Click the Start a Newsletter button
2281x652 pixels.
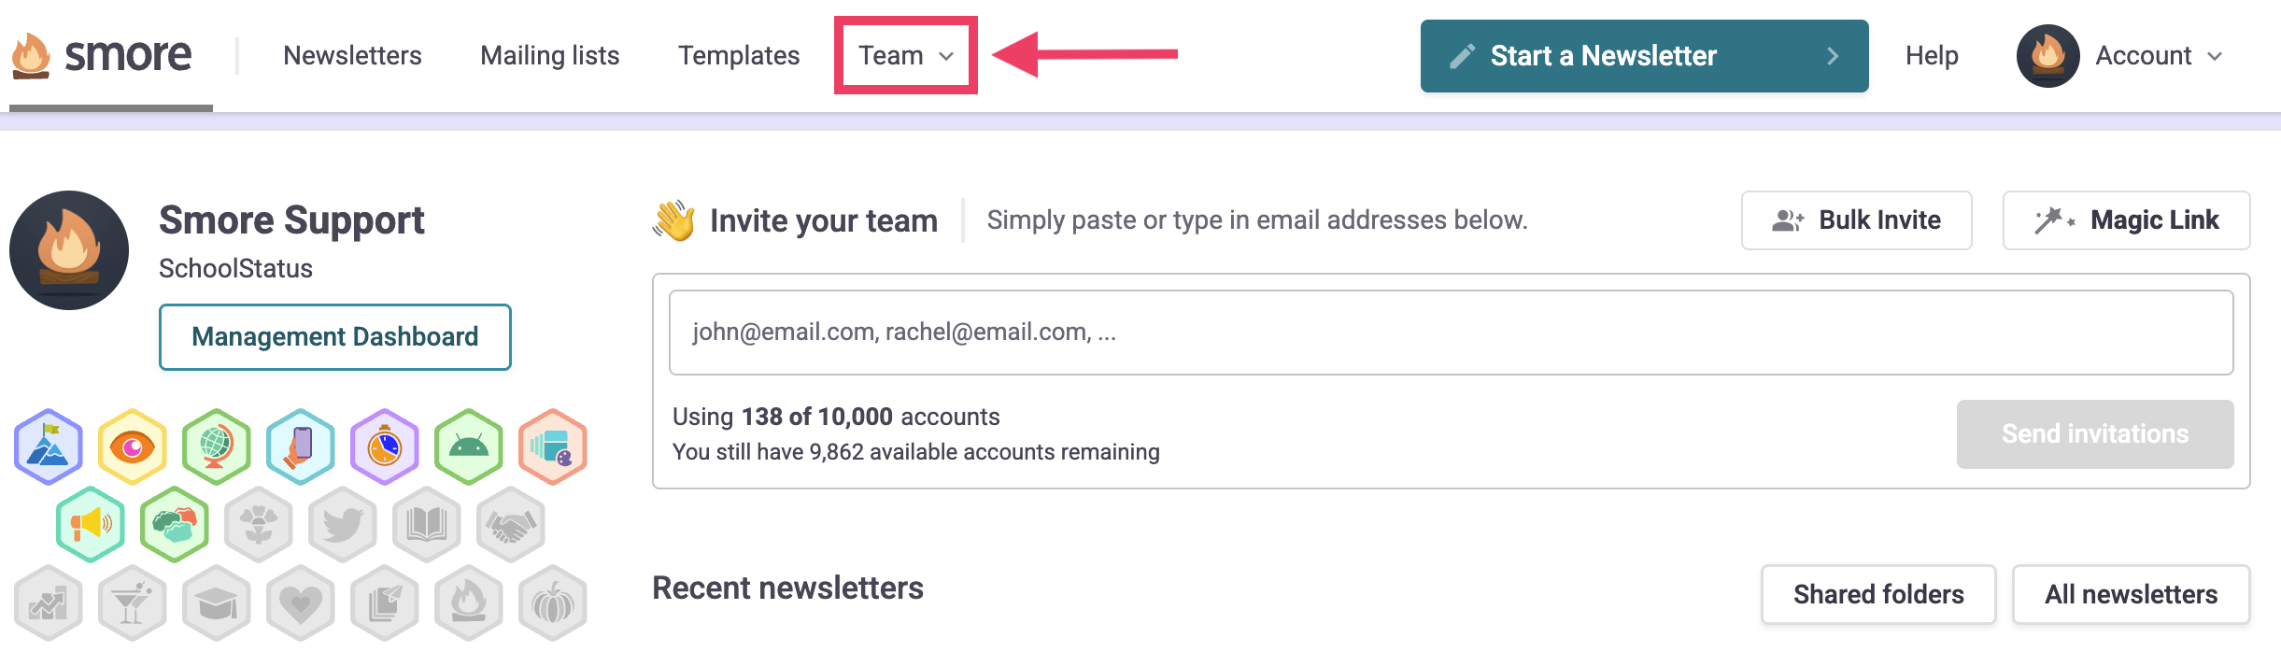[1644, 56]
